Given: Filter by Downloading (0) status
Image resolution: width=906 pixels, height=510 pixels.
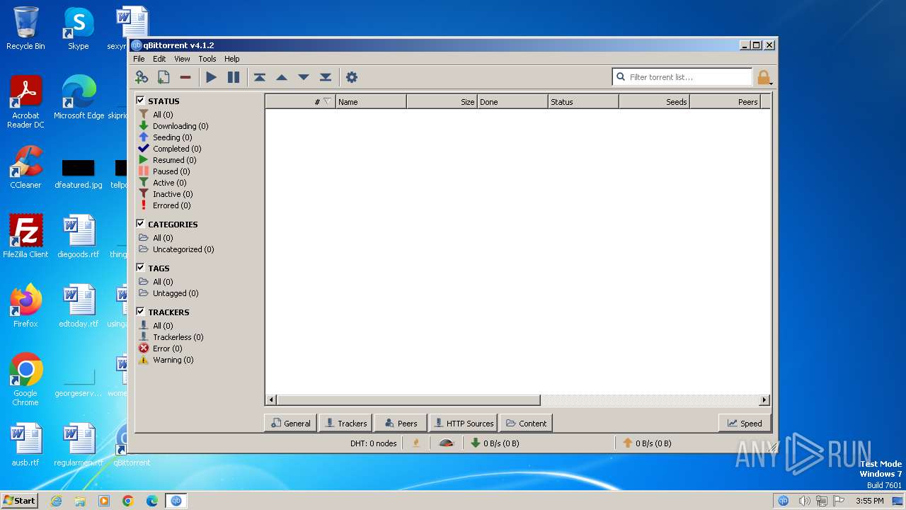Looking at the screenshot, I should coord(180,126).
